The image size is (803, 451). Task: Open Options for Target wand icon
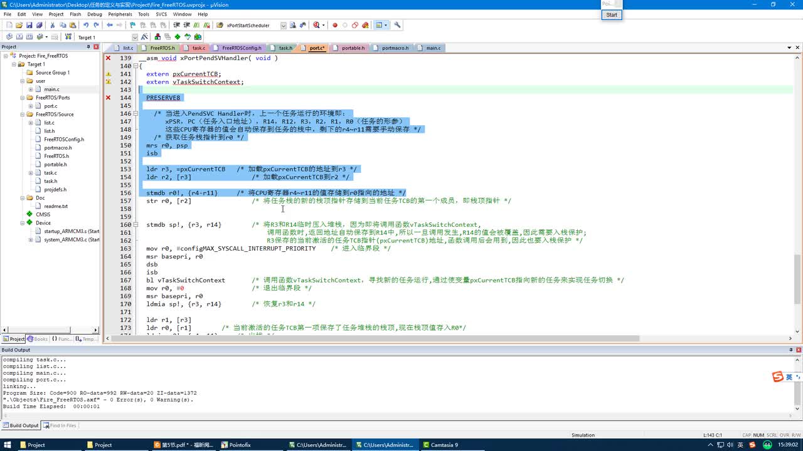[x=144, y=37]
